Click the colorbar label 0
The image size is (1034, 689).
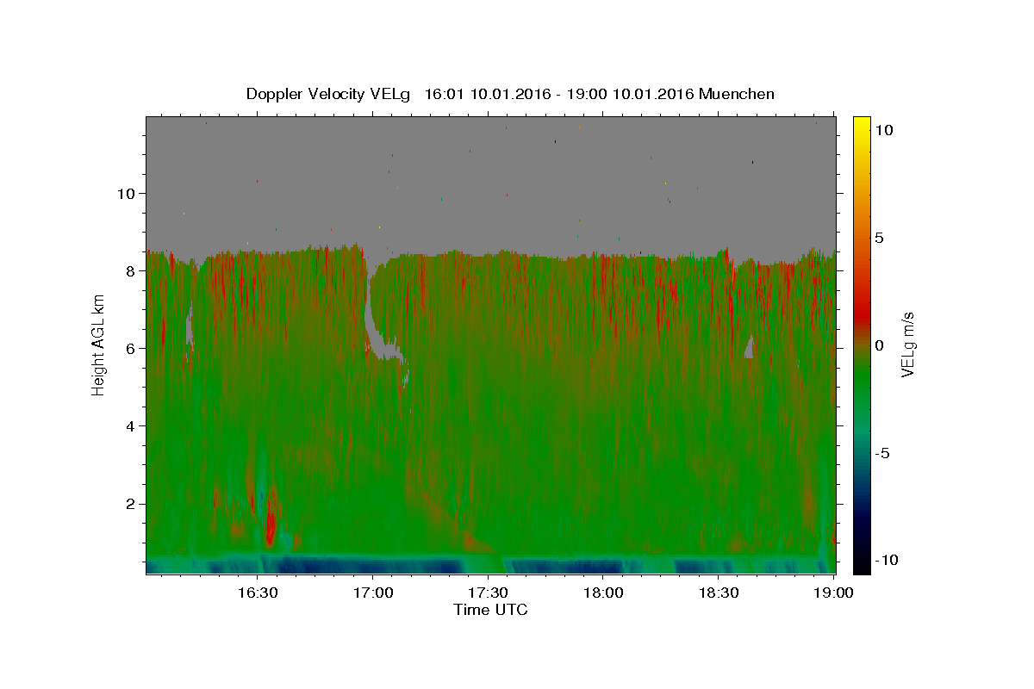[x=880, y=345]
